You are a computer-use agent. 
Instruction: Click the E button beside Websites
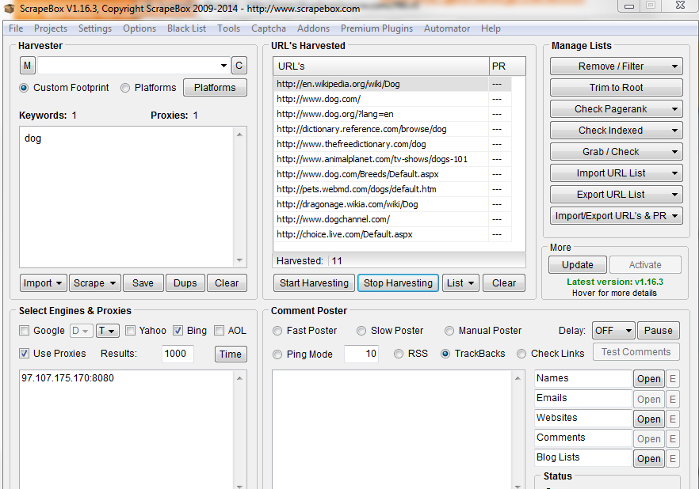672,419
